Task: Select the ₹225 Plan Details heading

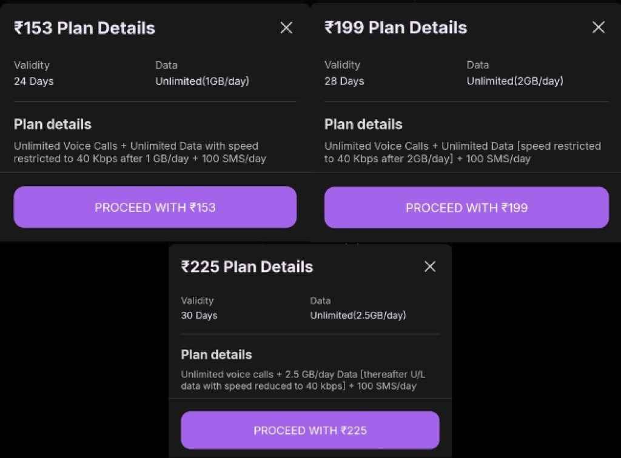Action: (246, 267)
